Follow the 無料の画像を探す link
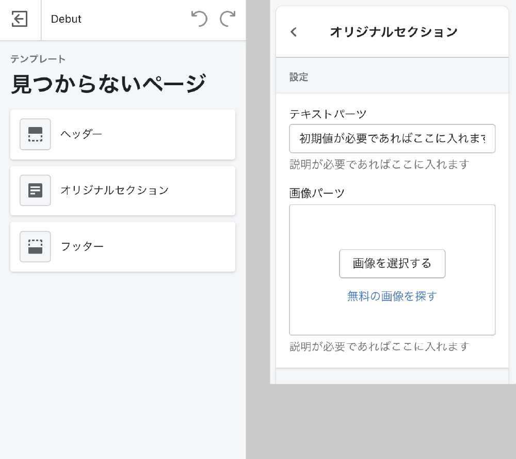 pos(392,296)
